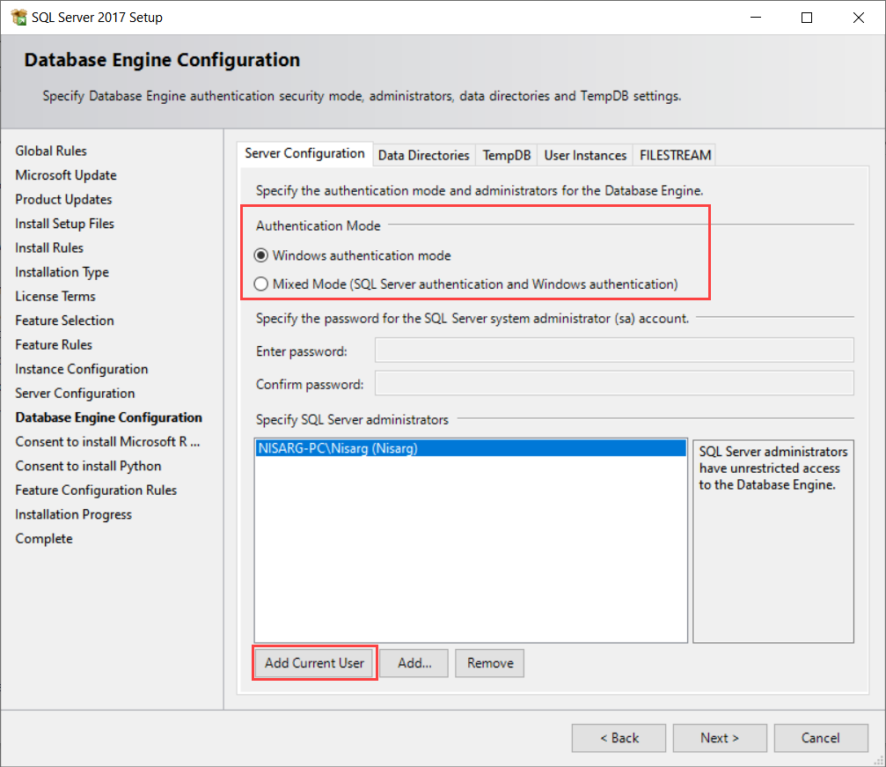Go to the User Instances tab
886x767 pixels.
point(585,155)
